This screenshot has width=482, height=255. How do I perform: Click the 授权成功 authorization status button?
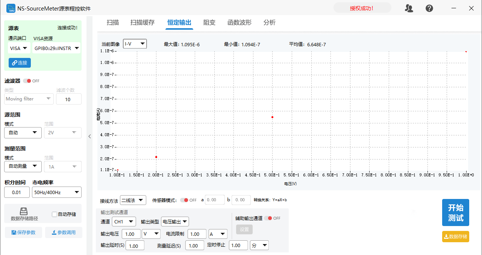[362, 7]
